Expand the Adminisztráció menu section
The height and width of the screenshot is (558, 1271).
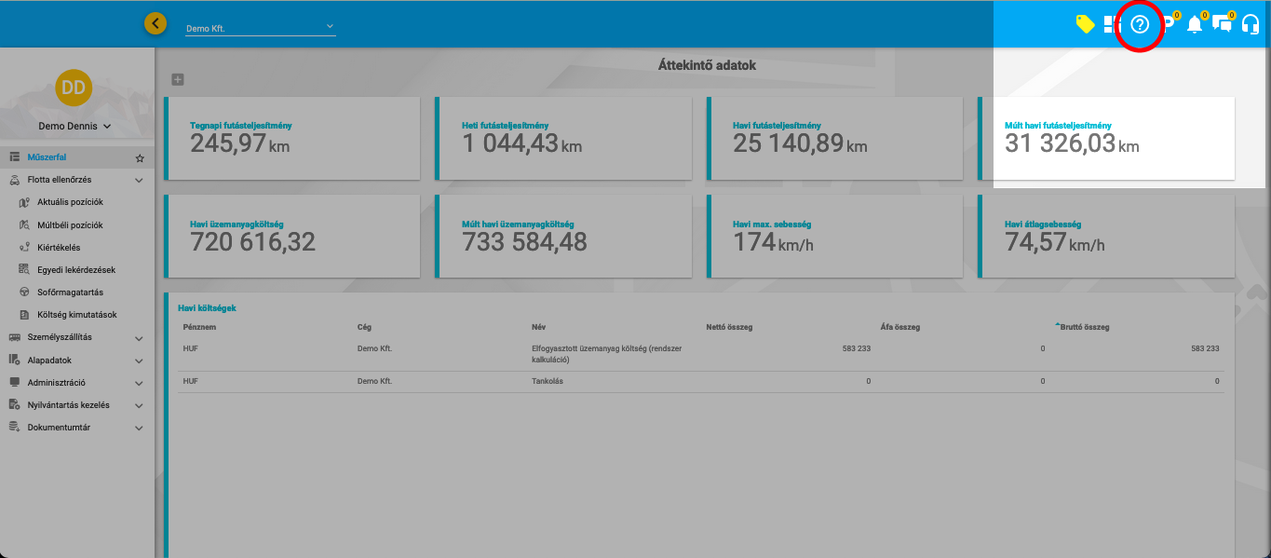(139, 383)
